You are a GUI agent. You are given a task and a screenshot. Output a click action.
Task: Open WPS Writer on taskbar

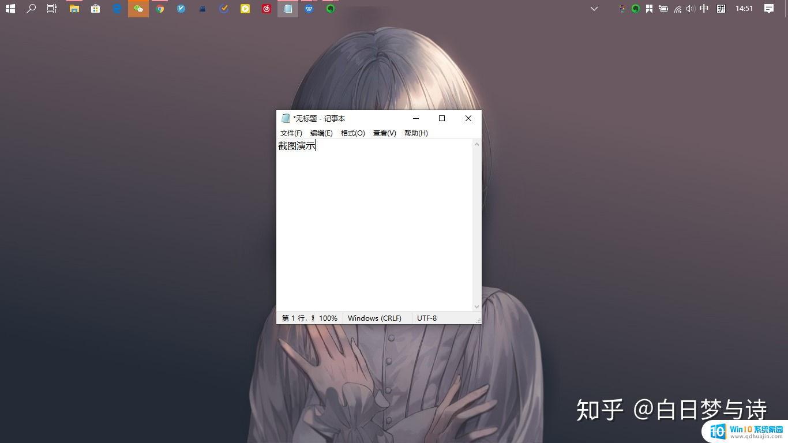tap(309, 9)
